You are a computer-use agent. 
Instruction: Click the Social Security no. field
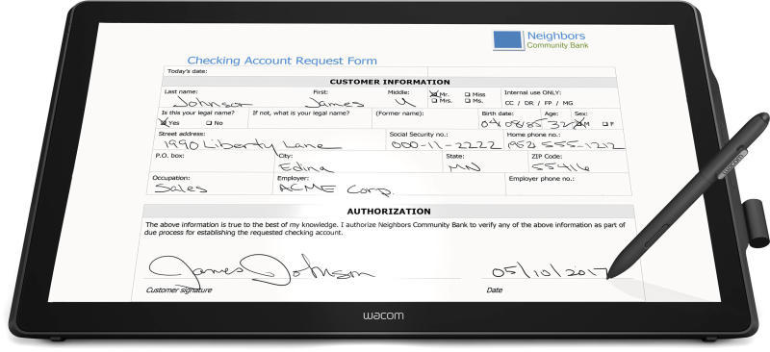pyautogui.click(x=446, y=139)
